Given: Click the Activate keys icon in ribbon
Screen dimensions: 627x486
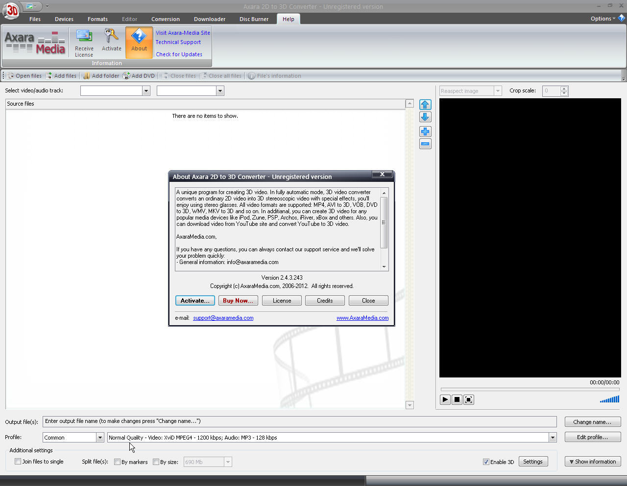Looking at the screenshot, I should coord(111,36).
